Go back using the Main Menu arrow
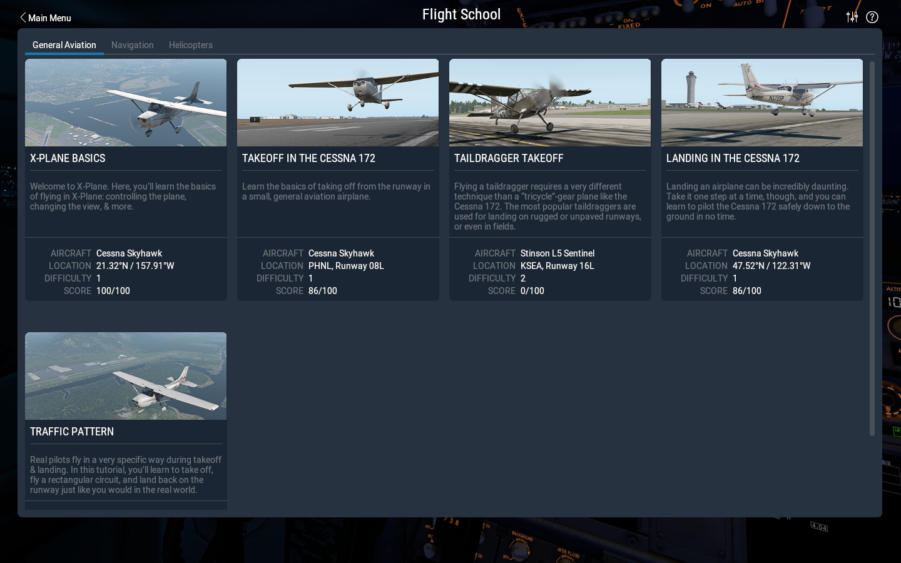The width and height of the screenshot is (901, 563). (45, 18)
